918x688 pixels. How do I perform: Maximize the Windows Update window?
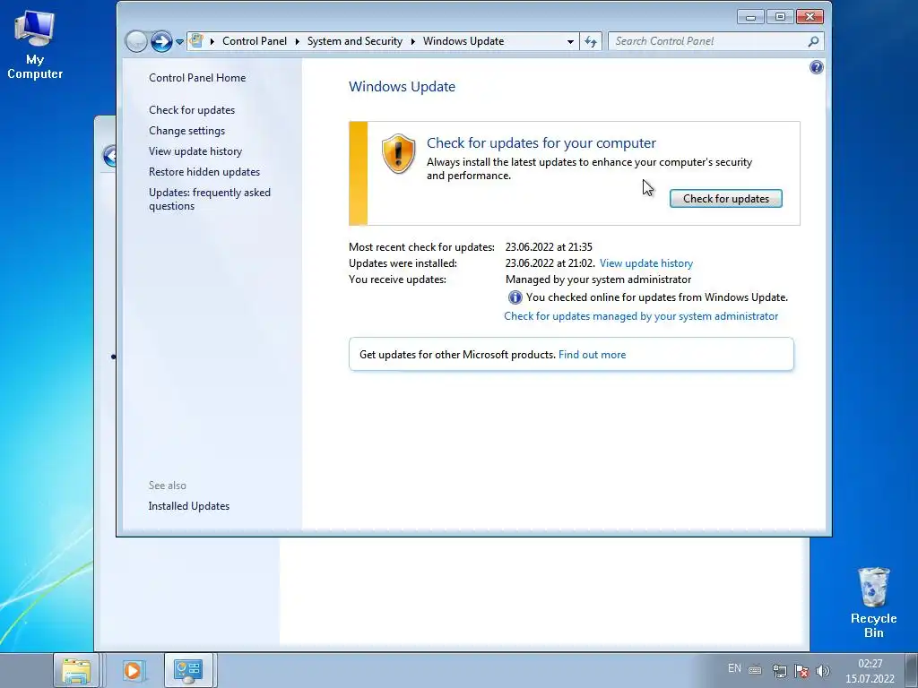780,17
